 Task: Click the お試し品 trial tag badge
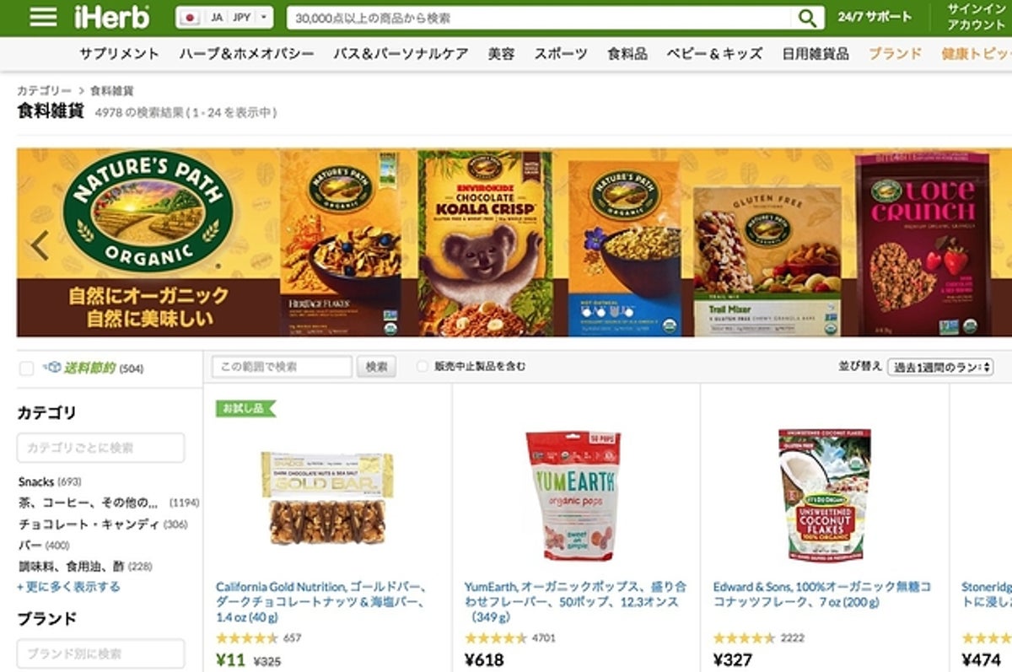click(x=245, y=408)
